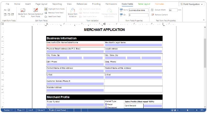Open the Proofing tab

(x=96, y=4)
